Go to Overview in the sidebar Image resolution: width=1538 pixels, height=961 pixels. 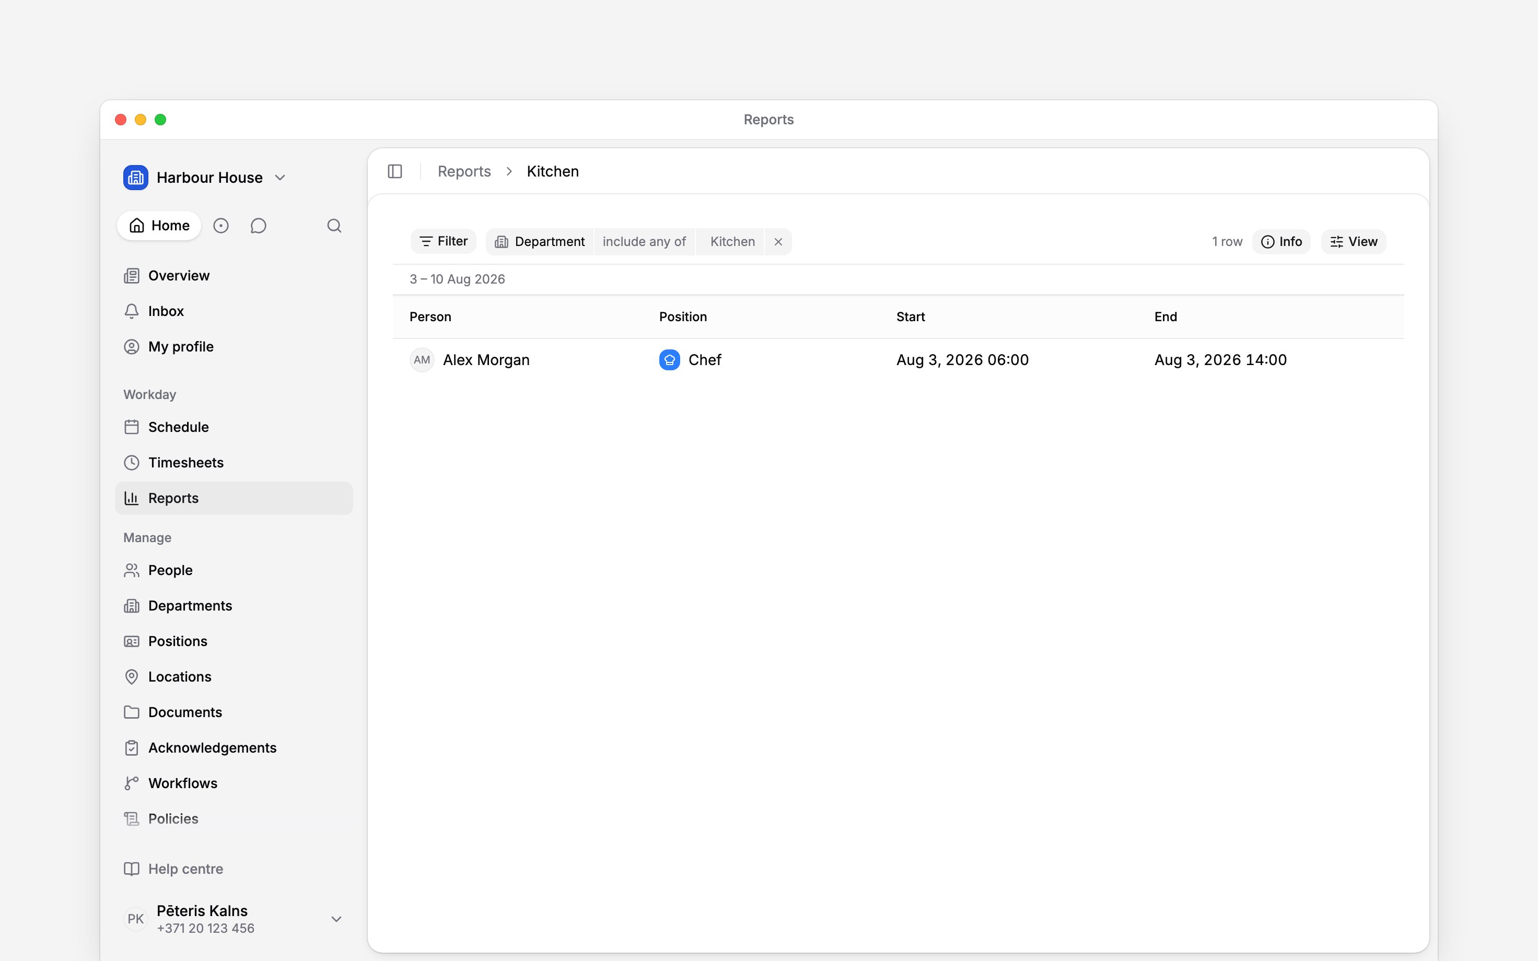pyautogui.click(x=233, y=276)
